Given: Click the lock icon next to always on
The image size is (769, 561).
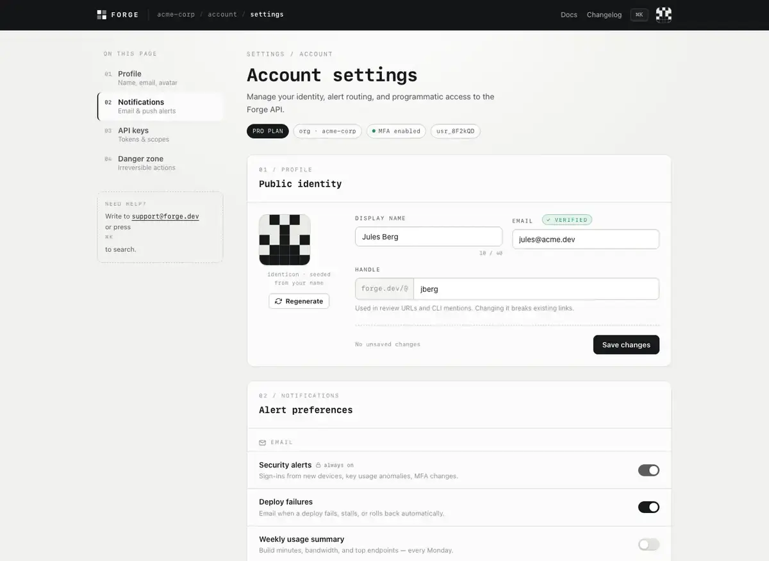Looking at the screenshot, I should [x=318, y=465].
